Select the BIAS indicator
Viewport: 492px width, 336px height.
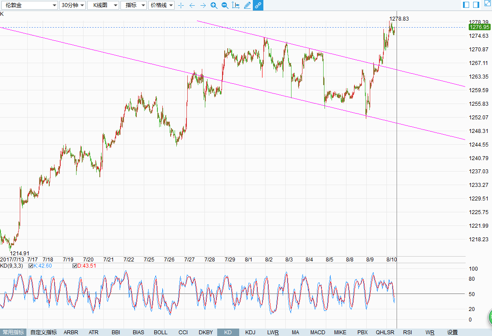138,332
